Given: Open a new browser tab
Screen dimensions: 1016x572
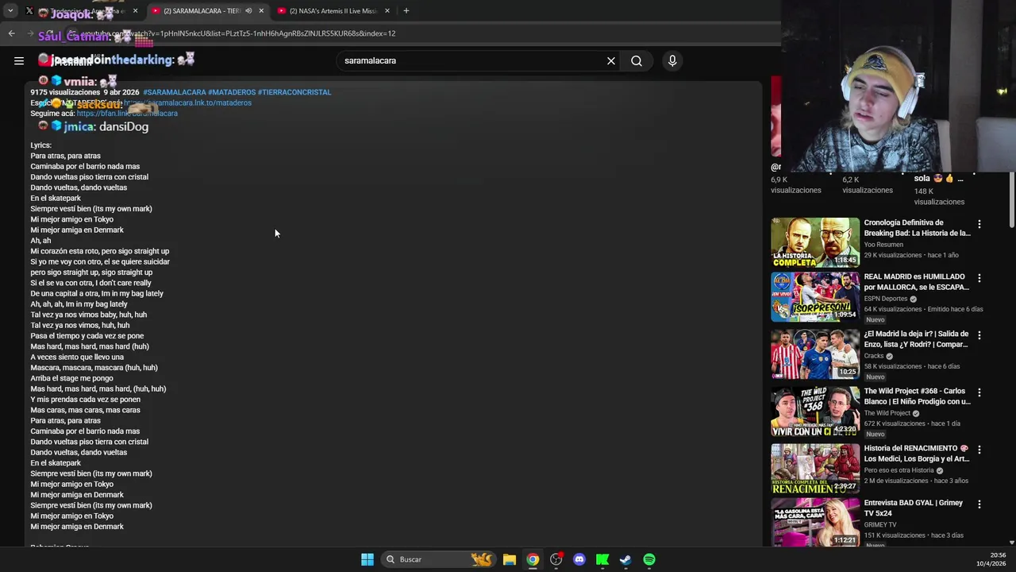Looking at the screenshot, I should coord(406,10).
